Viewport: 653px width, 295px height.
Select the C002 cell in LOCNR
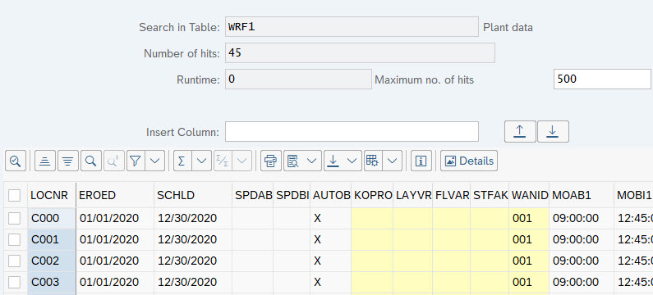click(x=52, y=261)
